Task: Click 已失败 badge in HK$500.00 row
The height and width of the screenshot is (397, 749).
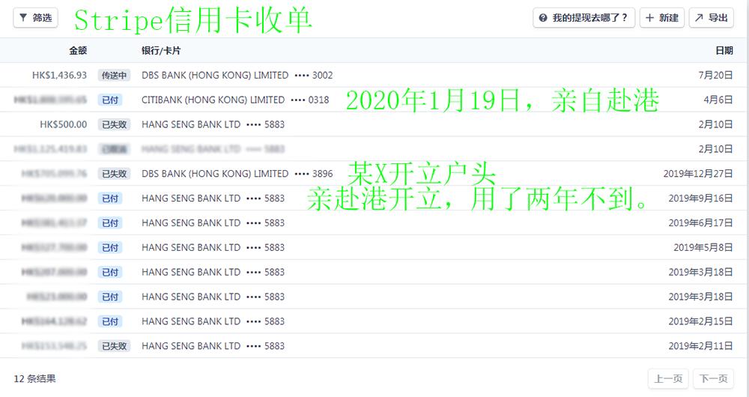Action: pyautogui.click(x=114, y=124)
